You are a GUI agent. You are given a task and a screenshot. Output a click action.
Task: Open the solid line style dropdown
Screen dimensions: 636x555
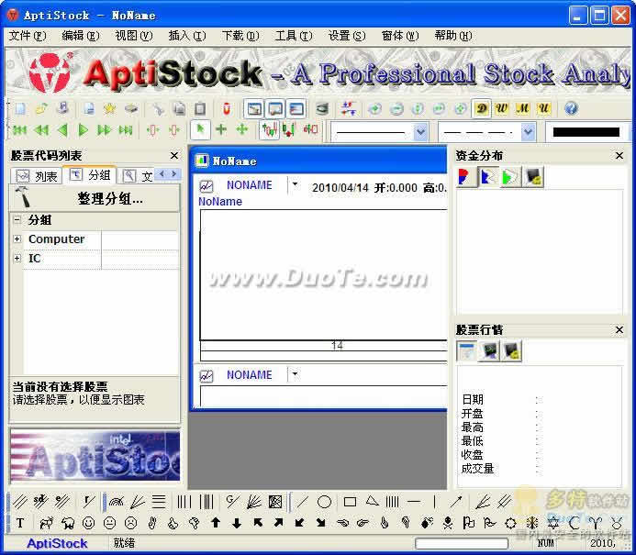click(x=420, y=132)
